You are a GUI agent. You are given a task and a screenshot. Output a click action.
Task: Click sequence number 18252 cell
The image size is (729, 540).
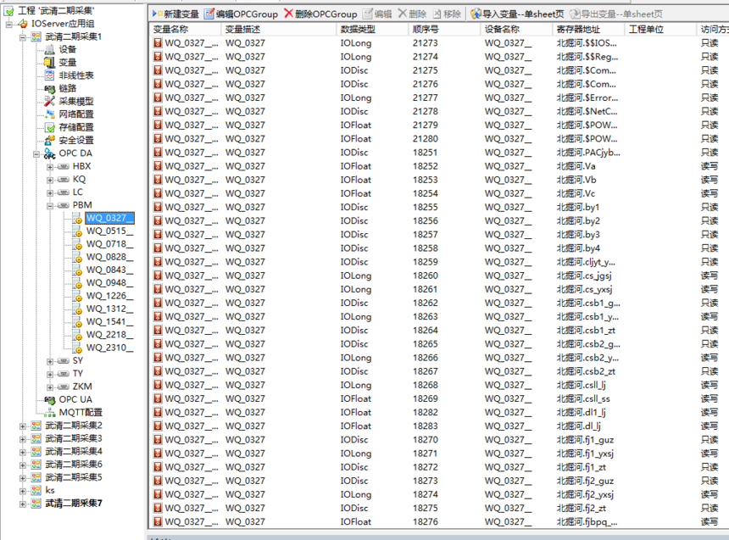[x=426, y=166]
